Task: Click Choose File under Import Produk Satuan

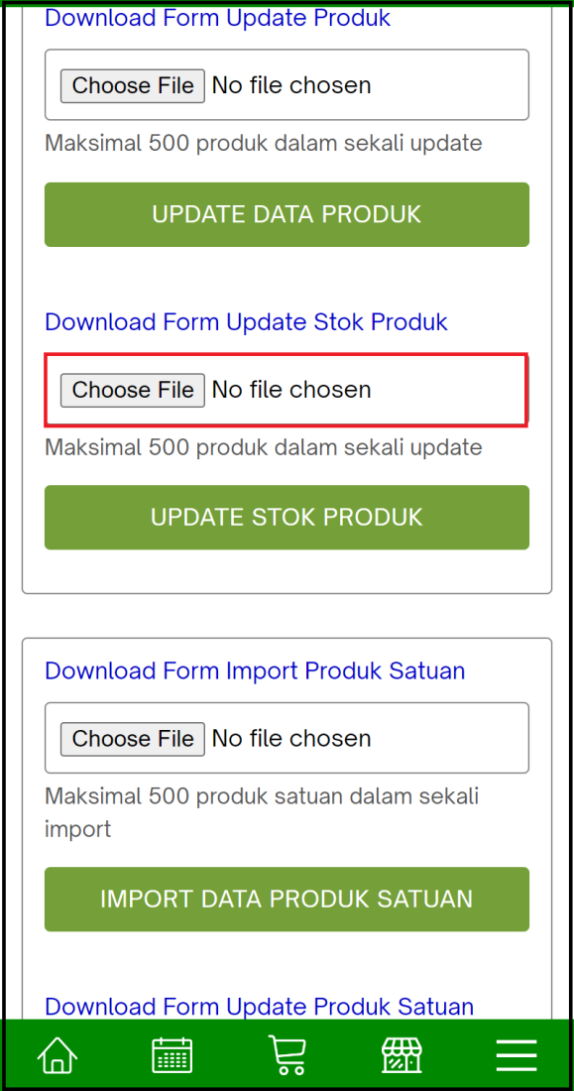Action: [132, 738]
